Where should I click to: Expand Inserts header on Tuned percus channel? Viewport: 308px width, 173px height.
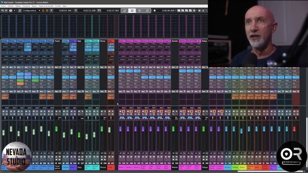(x=58, y=67)
